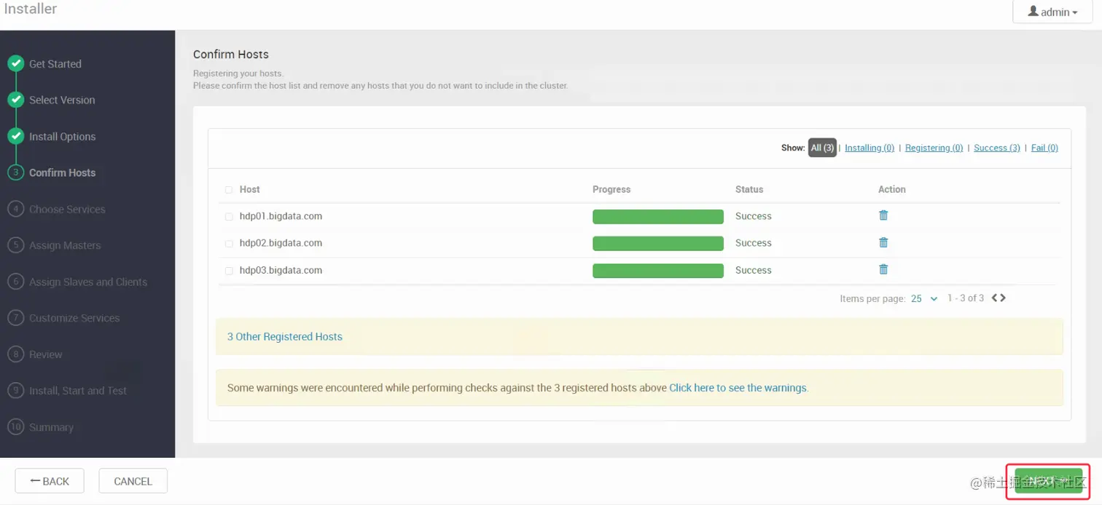Go to previous page of hosts arrow
This screenshot has height=505, width=1102.
(994, 298)
